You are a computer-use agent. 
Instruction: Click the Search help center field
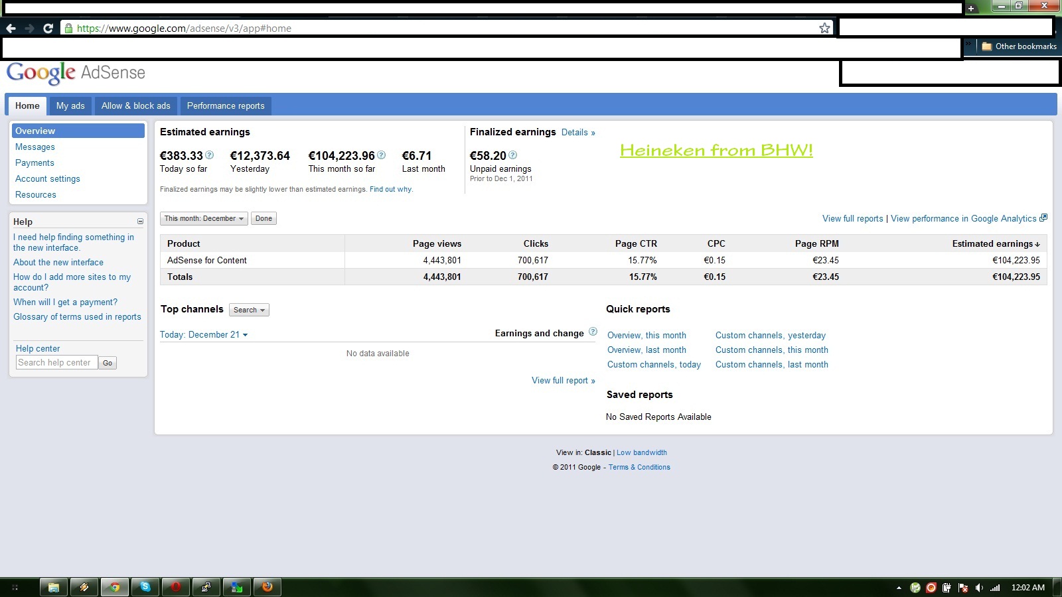57,363
